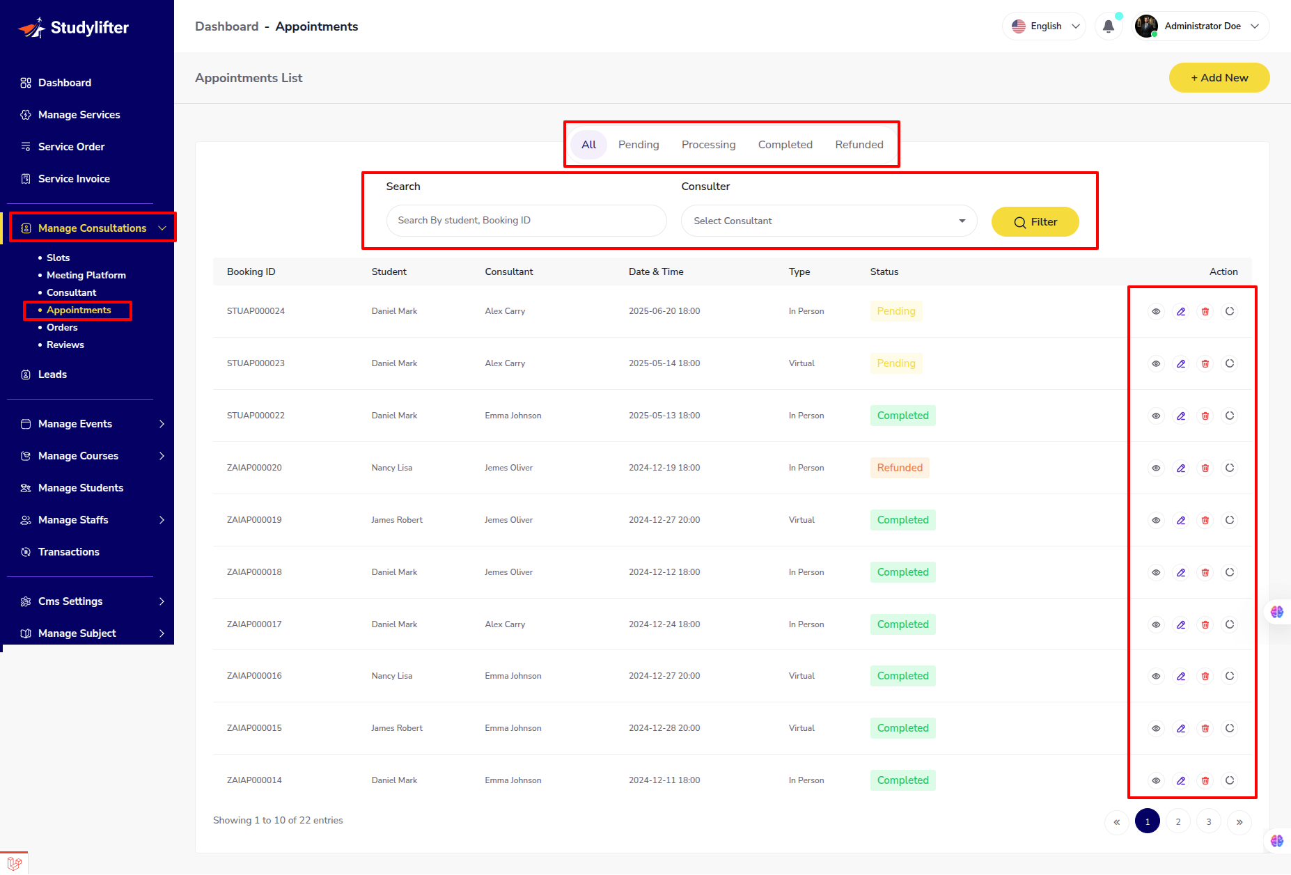This screenshot has width=1291, height=875.
Task: Switch to the Processing tab
Action: (708, 145)
